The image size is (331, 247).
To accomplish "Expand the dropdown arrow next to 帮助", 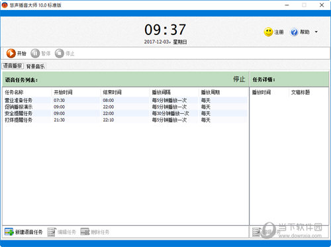I will 316,32.
